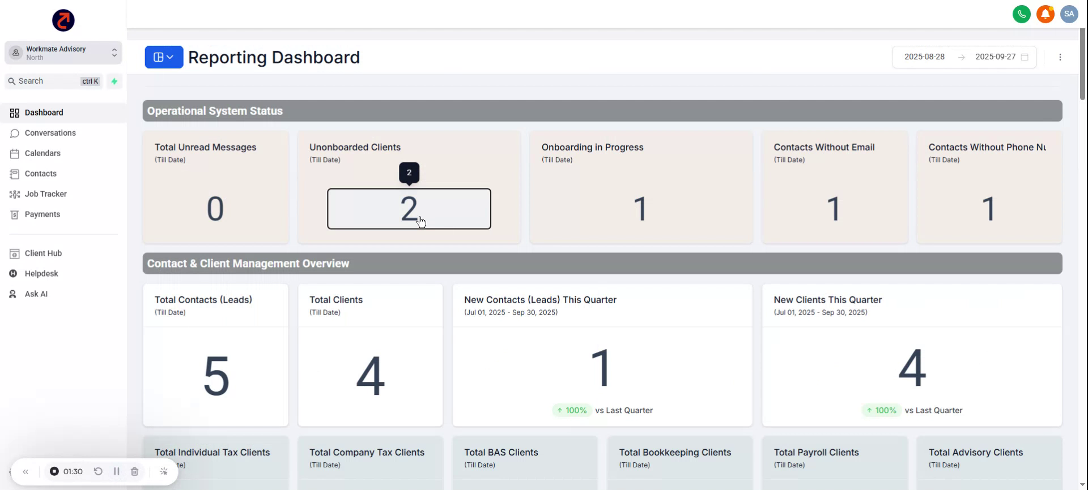Navigate to the Payments section
This screenshot has height=490, width=1088.
(42, 214)
